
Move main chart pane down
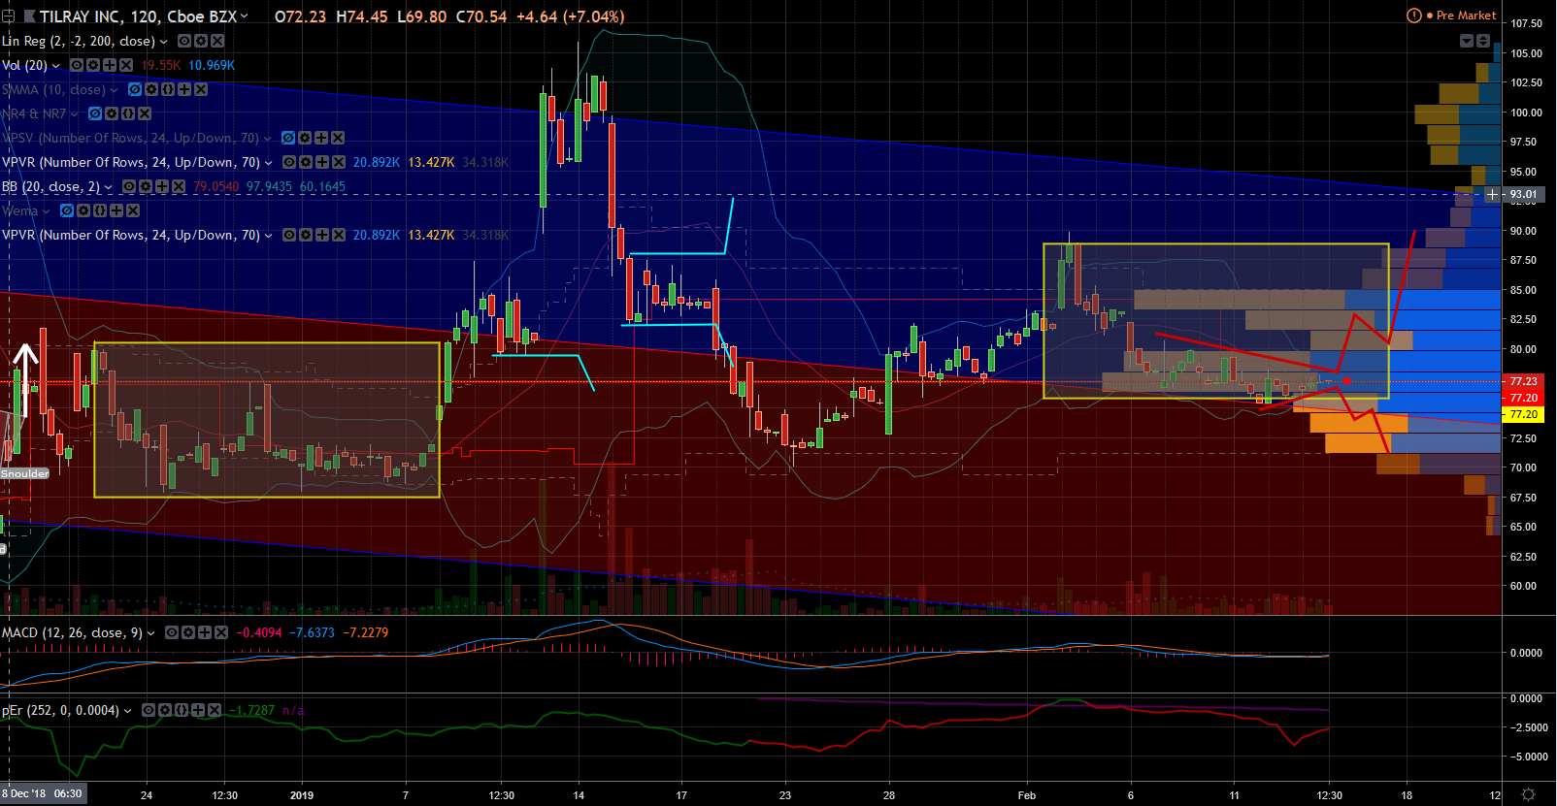pyautogui.click(x=1467, y=41)
